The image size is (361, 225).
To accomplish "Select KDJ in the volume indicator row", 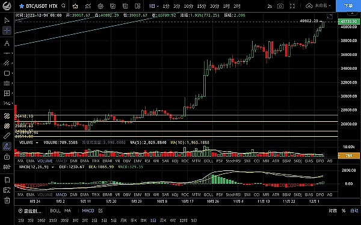I will point(175,161).
